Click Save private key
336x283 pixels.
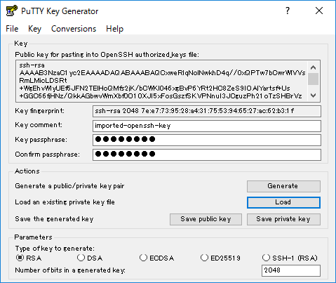coord(283,219)
